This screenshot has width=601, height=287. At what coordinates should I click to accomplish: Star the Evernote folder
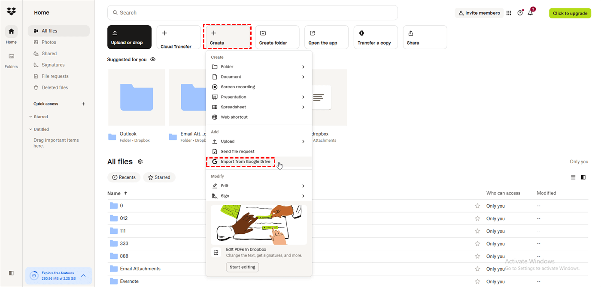(477, 281)
